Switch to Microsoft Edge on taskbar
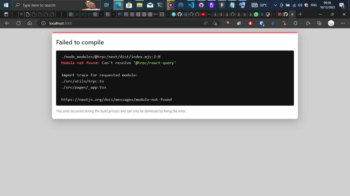This screenshot has width=350, height=196. 118,5
